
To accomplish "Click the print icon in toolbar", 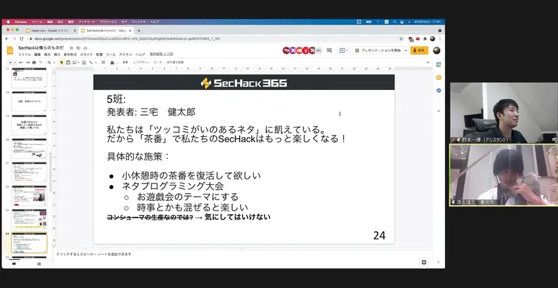I will tap(34, 62).
